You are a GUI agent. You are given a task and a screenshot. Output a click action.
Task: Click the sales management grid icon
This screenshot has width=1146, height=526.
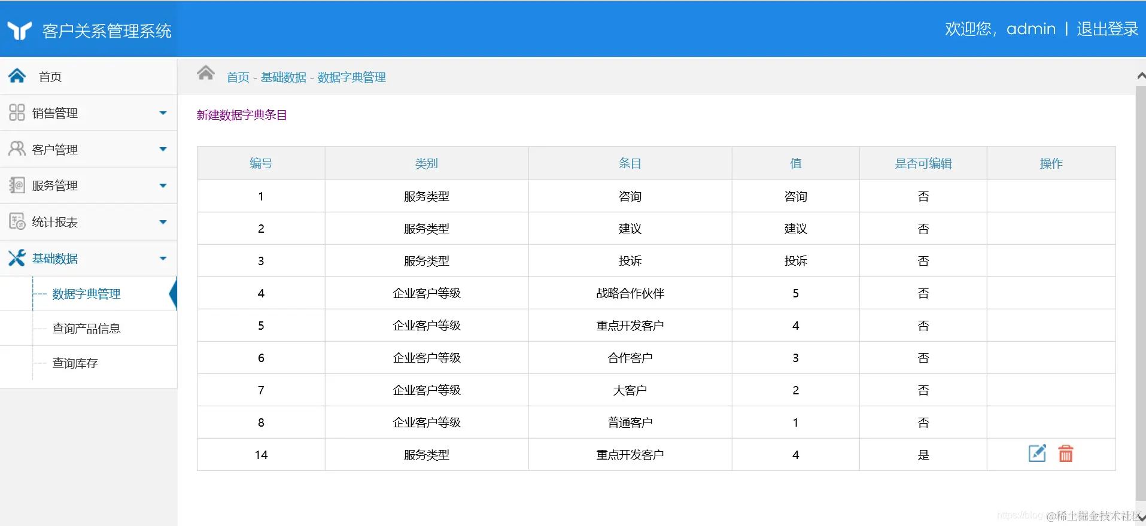tap(17, 113)
